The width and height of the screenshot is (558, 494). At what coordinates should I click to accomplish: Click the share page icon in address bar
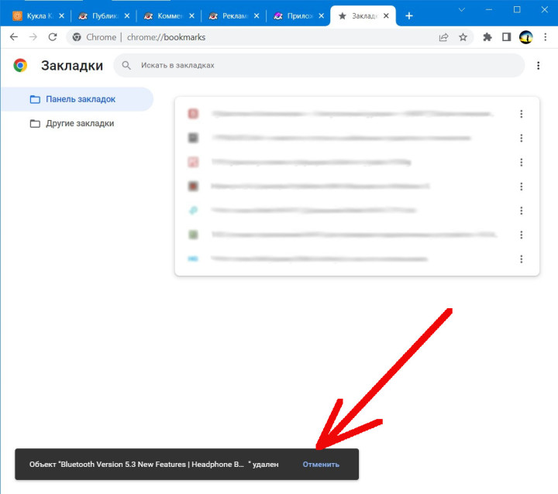pyautogui.click(x=443, y=37)
